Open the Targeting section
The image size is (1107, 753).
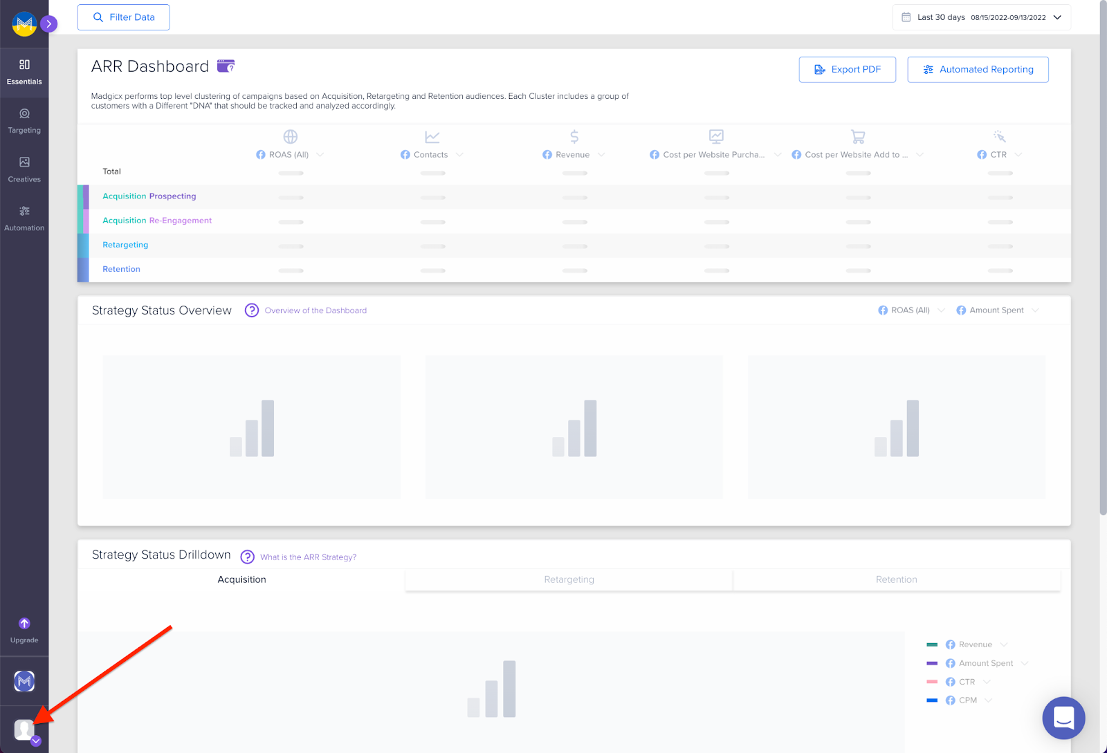point(24,122)
